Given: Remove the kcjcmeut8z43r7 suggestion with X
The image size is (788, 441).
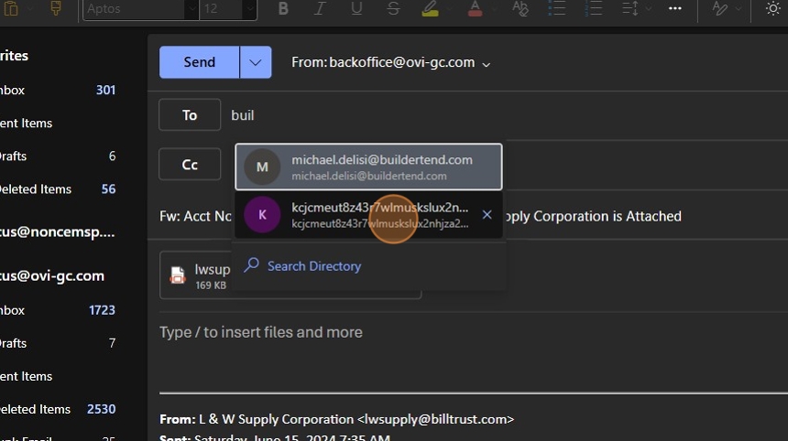Looking at the screenshot, I should tap(487, 215).
